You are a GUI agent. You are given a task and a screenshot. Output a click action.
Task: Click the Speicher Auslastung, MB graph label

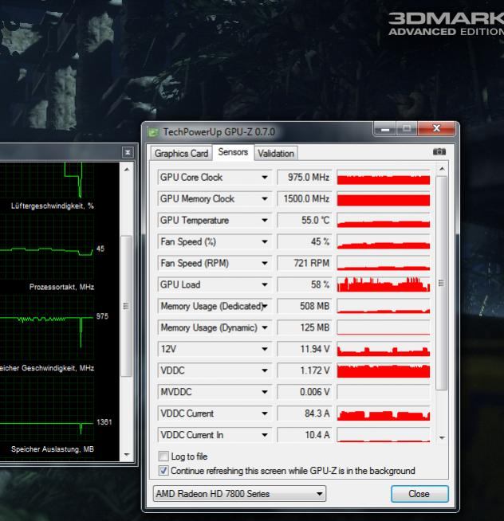pos(52,449)
